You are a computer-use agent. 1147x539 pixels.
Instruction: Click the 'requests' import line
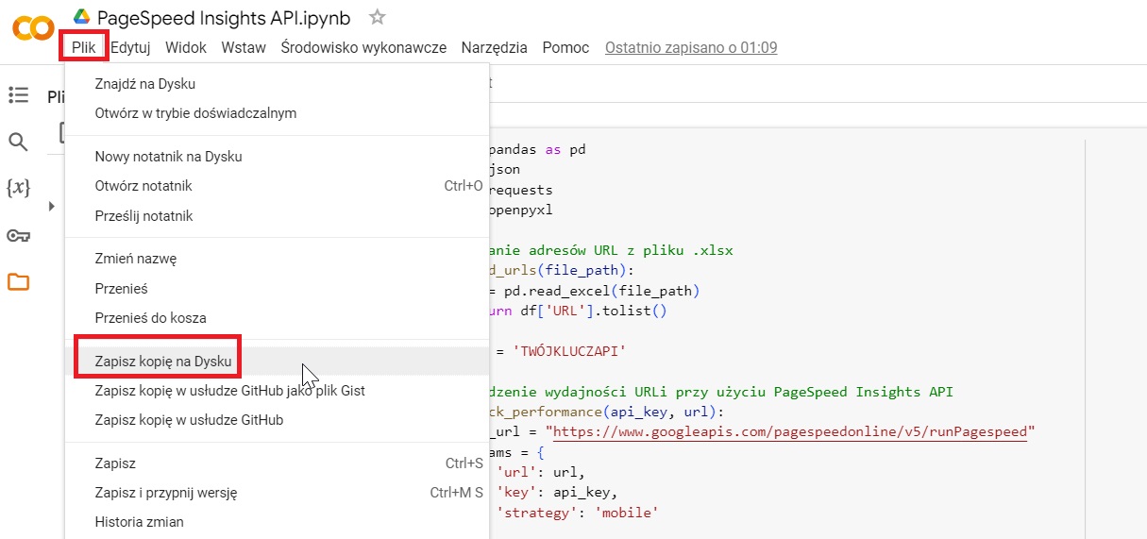pyautogui.click(x=522, y=190)
